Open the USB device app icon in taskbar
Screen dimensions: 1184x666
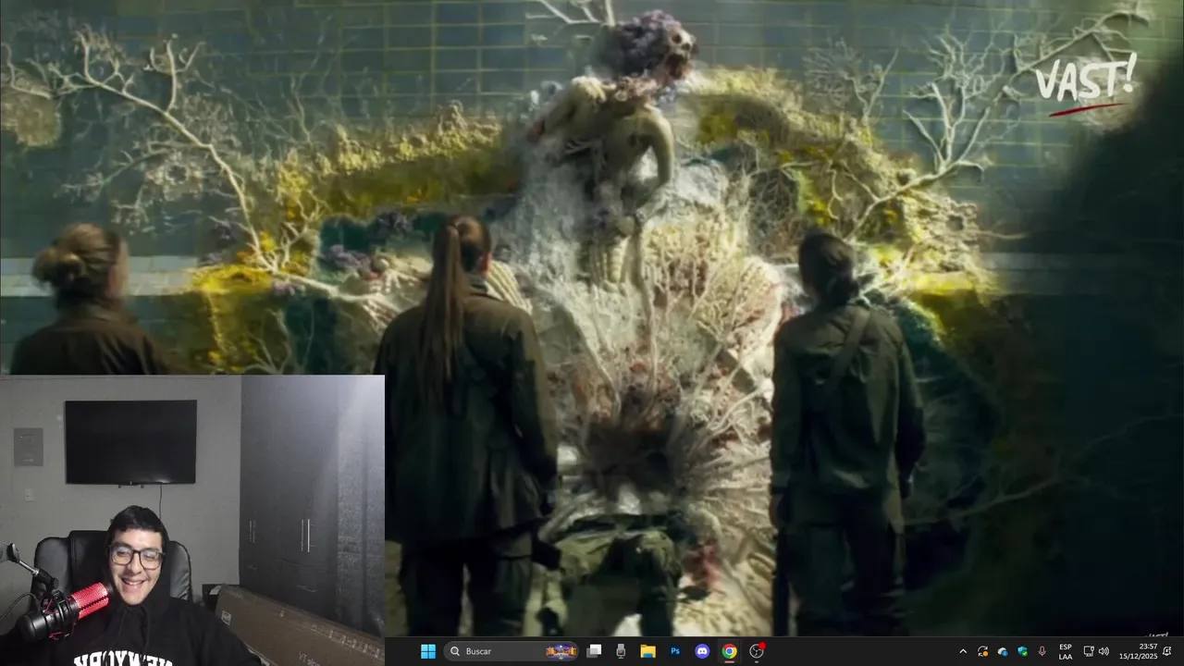(x=621, y=651)
